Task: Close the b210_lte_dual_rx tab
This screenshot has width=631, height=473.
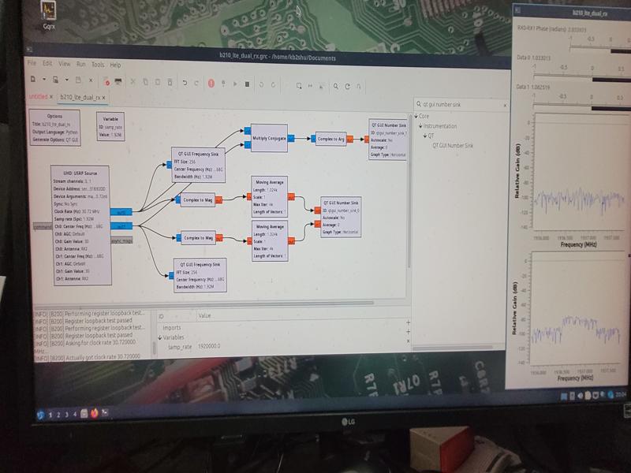Action: point(104,98)
